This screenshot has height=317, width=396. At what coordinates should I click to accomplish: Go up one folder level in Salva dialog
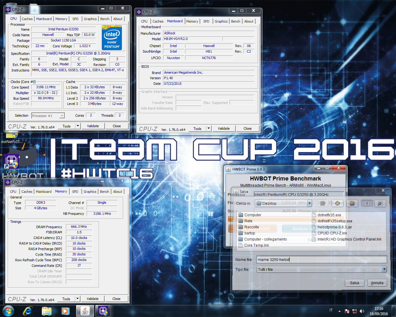pos(322,203)
